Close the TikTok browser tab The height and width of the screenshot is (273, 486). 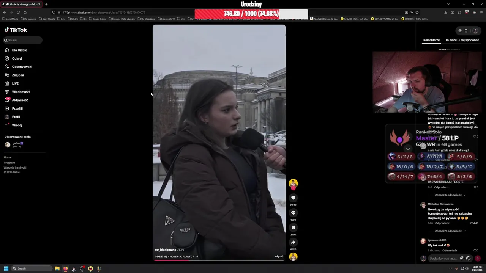pos(39,4)
